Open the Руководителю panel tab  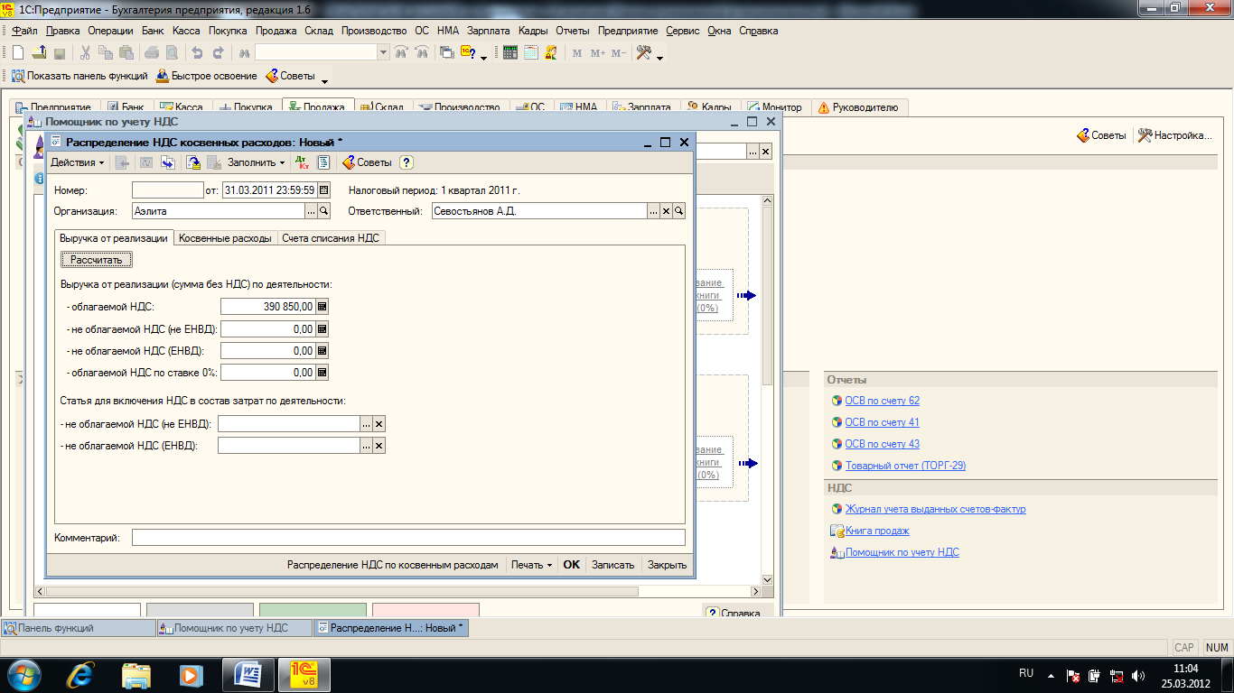coord(859,107)
